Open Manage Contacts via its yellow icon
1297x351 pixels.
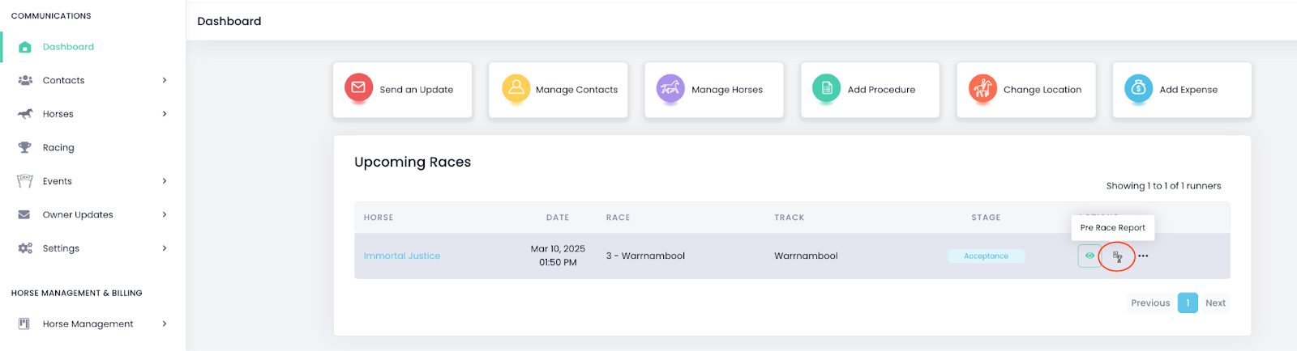[516, 87]
